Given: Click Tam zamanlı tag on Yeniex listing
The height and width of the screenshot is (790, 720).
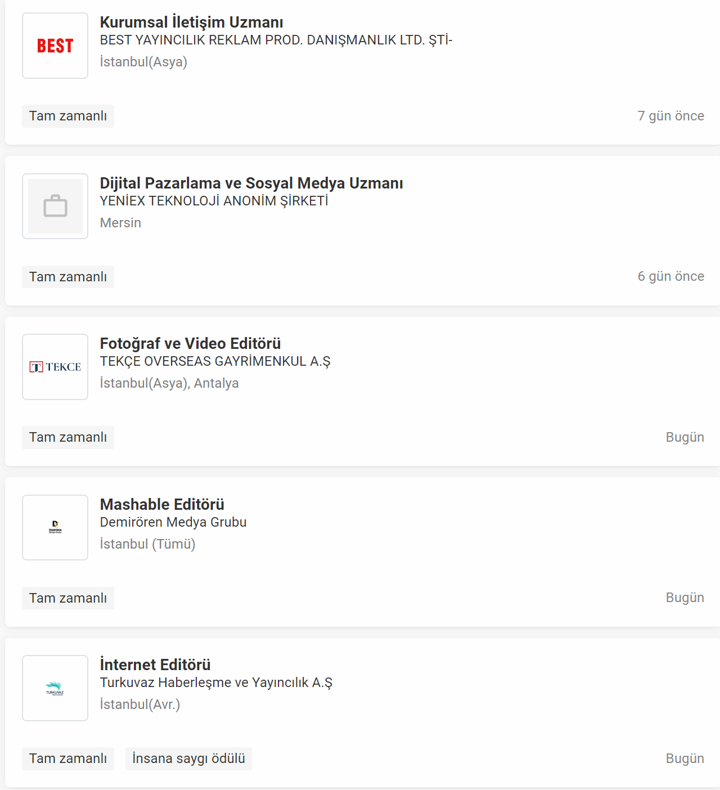Looking at the screenshot, I should click(x=68, y=277).
